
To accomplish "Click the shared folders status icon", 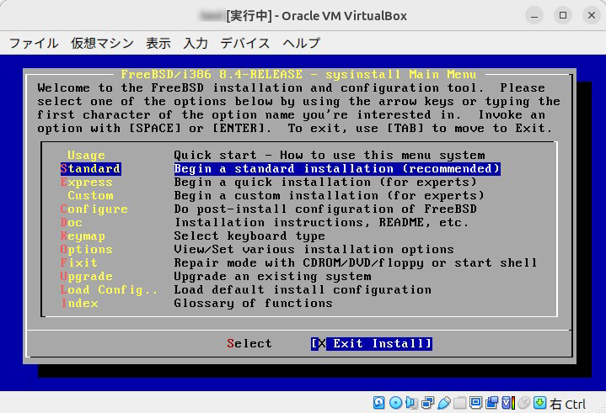I will pos(459,403).
